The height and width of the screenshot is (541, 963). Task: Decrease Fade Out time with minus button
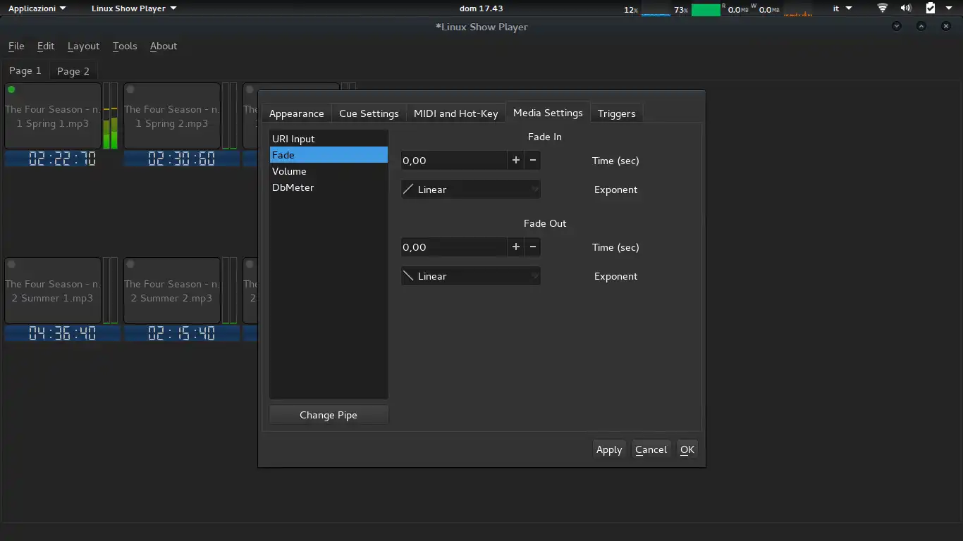point(533,247)
